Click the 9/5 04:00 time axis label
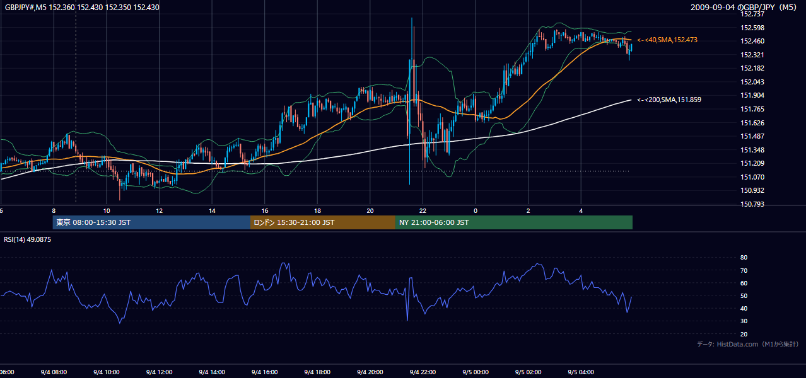This screenshot has height=378, width=806. point(581,372)
